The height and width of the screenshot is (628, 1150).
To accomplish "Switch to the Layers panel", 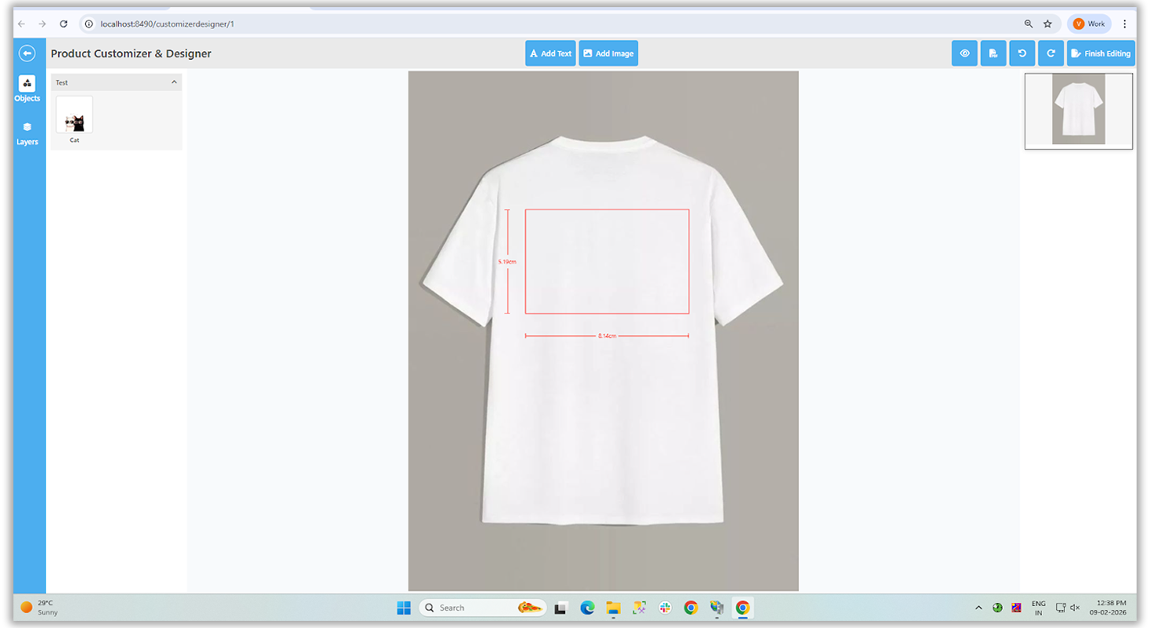I will 27,133.
